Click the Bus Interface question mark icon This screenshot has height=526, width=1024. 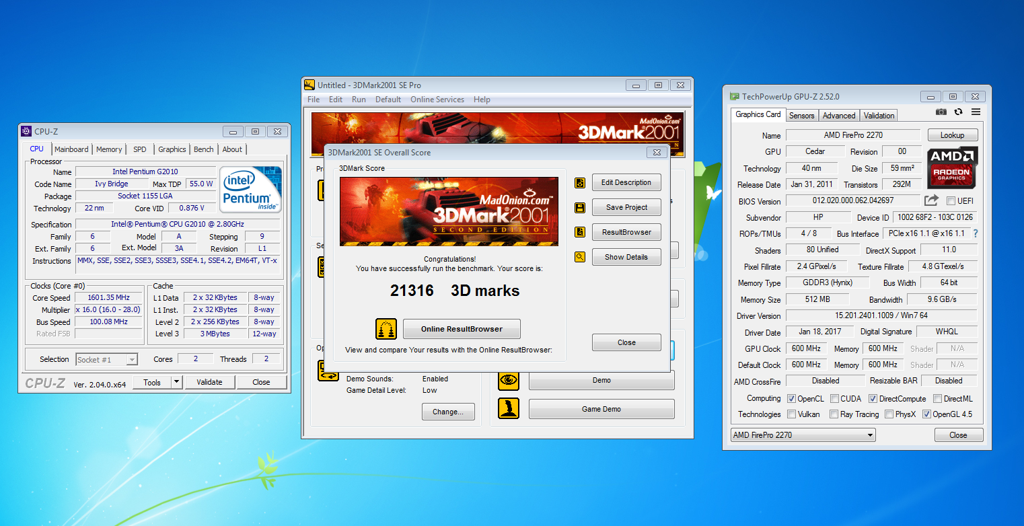pyautogui.click(x=976, y=233)
